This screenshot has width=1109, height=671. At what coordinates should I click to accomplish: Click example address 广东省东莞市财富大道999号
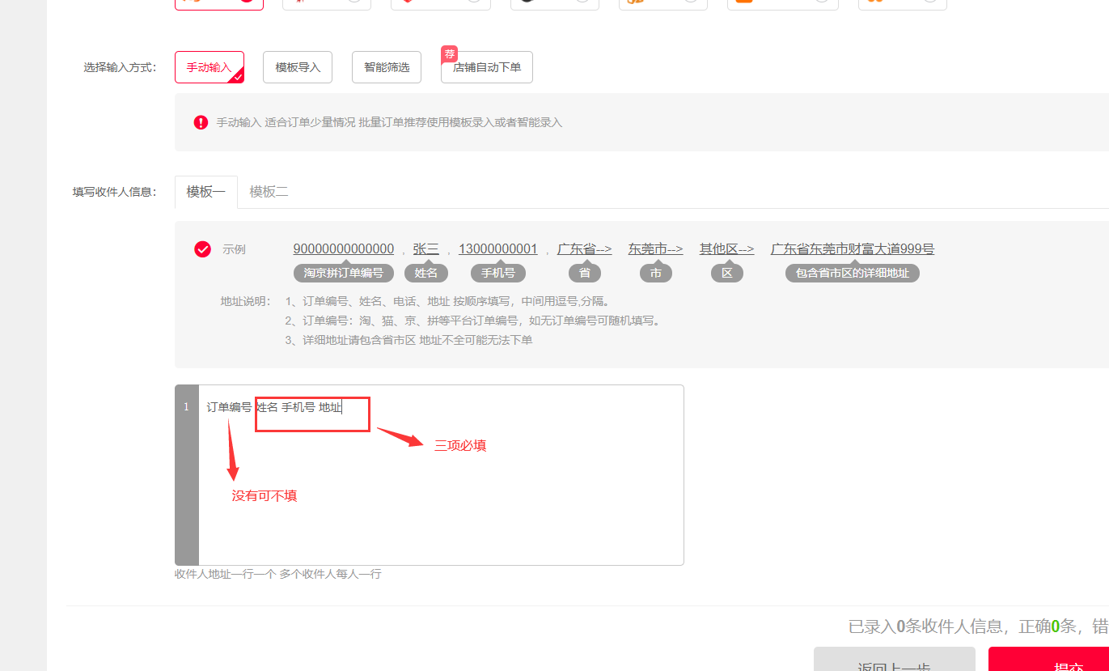pyautogui.click(x=853, y=249)
